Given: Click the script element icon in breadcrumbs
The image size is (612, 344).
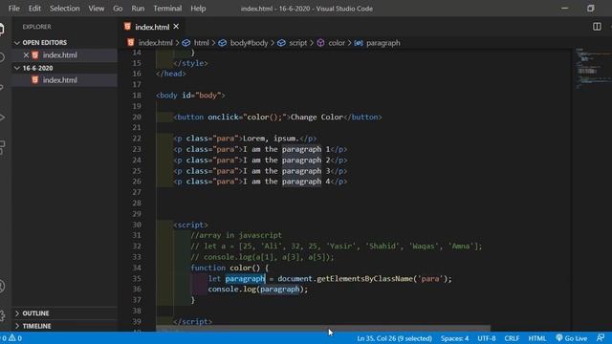Looking at the screenshot, I should pos(281,43).
